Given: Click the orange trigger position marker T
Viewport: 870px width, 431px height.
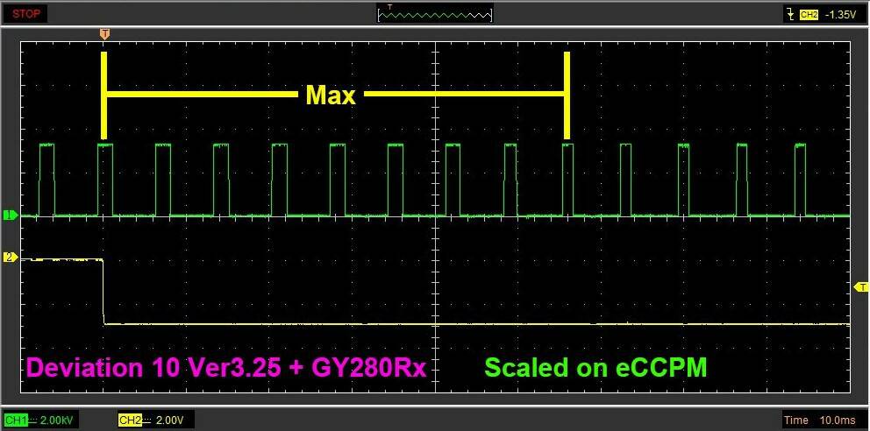Looking at the screenshot, I should 103,34.
